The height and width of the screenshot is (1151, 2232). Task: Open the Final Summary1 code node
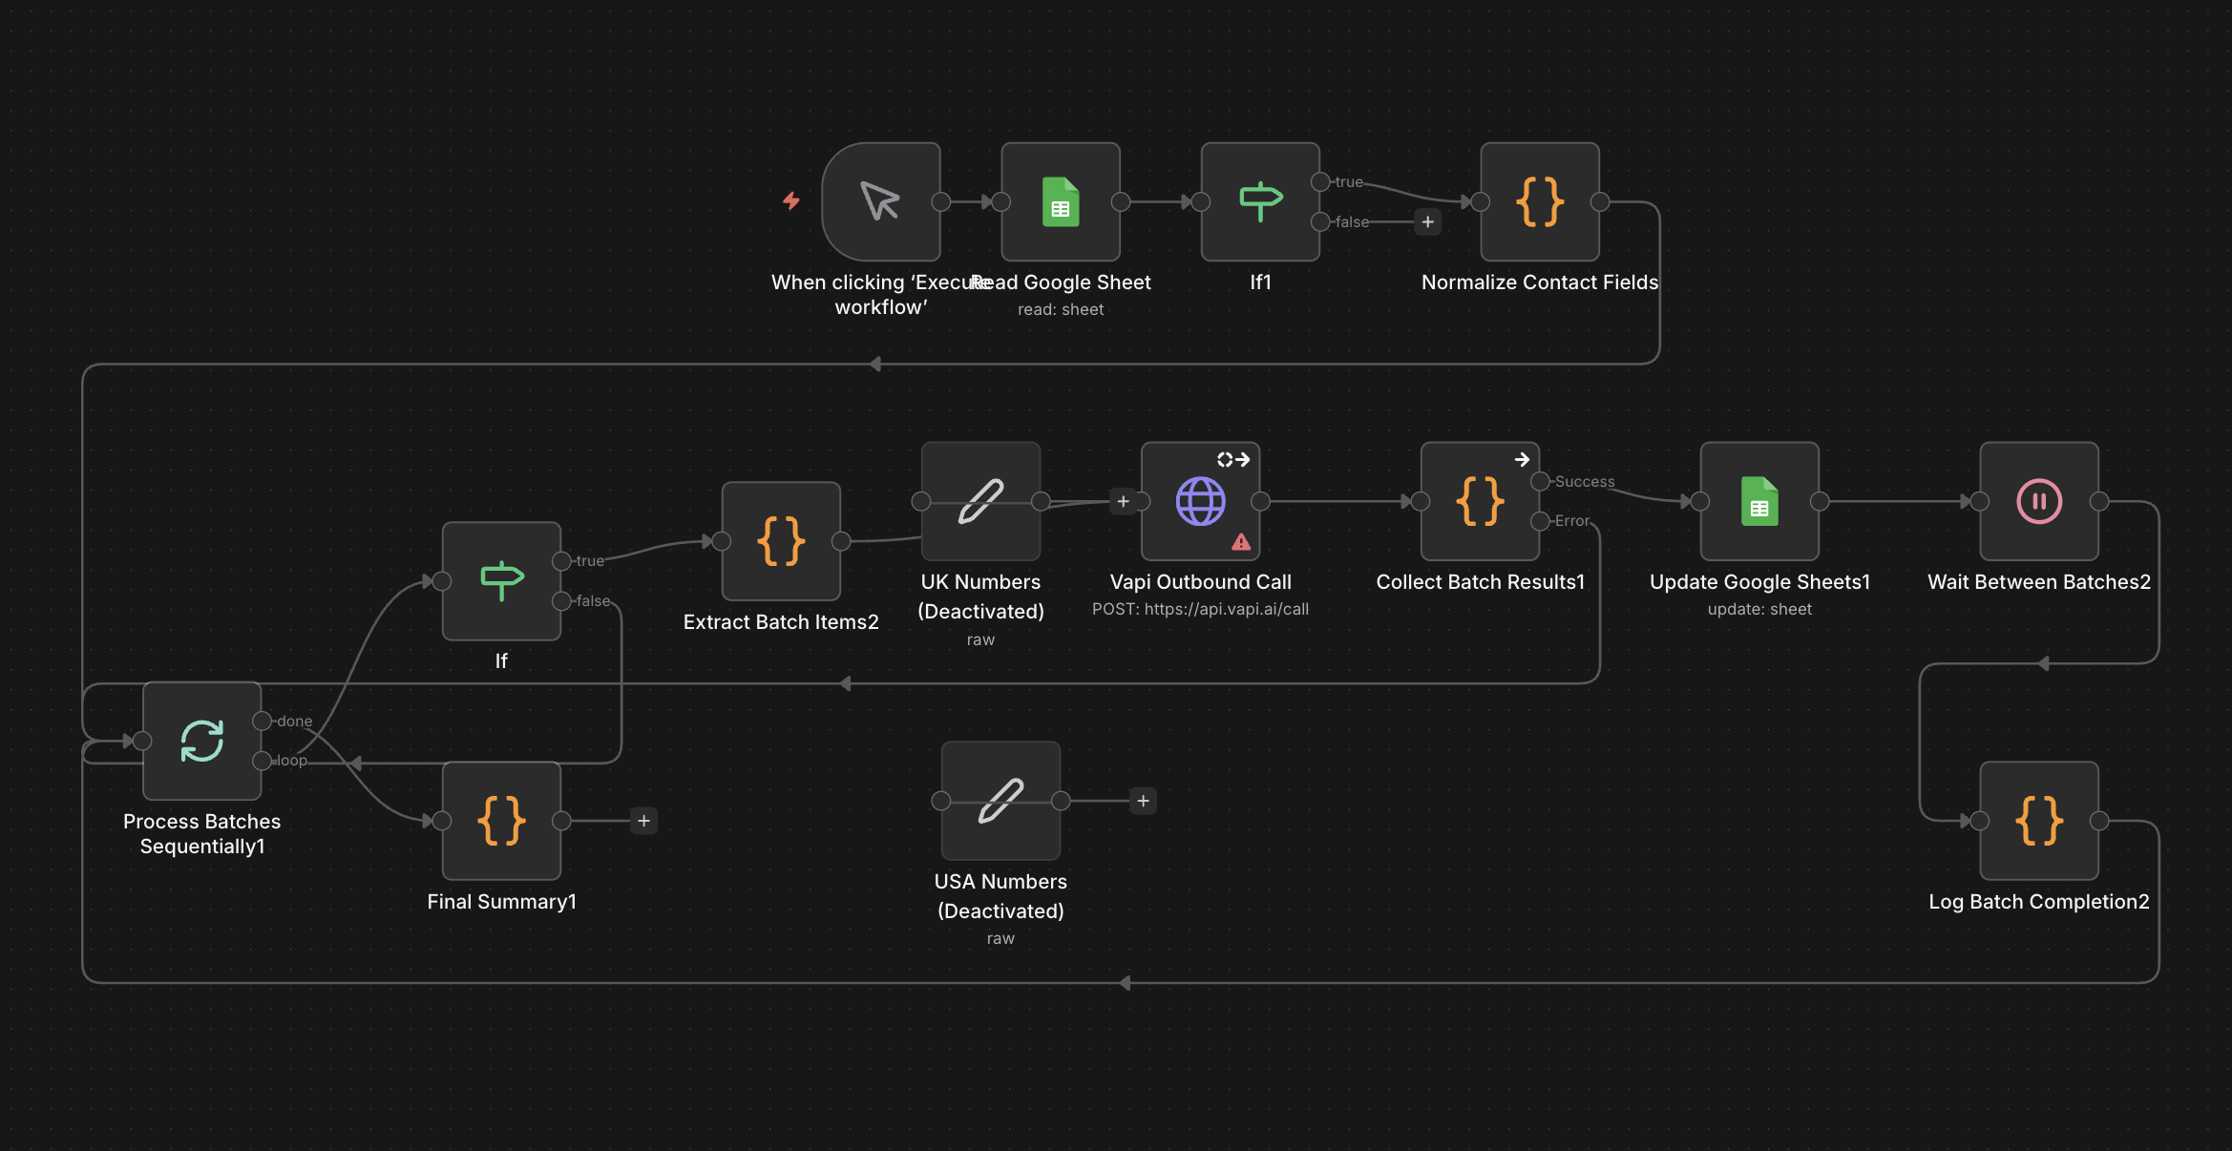pyautogui.click(x=501, y=821)
